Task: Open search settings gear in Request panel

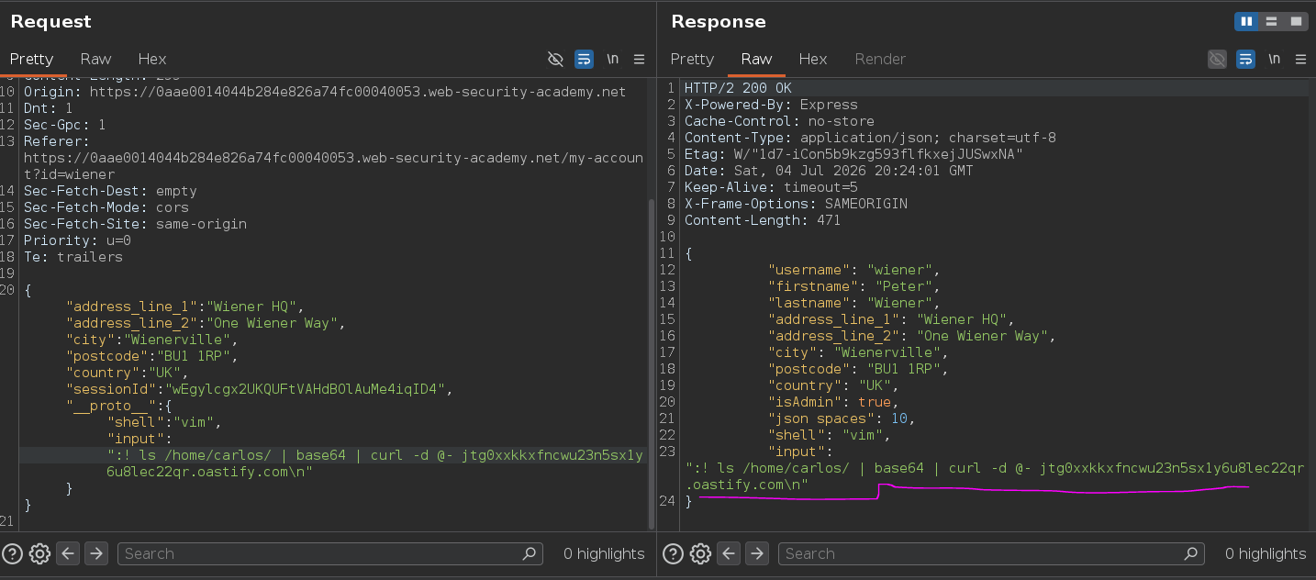Action: coord(39,553)
